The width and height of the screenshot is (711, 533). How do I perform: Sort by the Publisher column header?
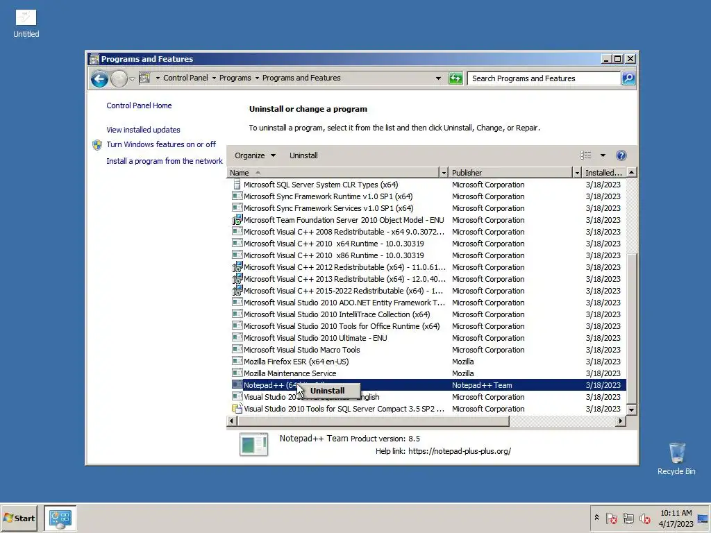coord(510,173)
